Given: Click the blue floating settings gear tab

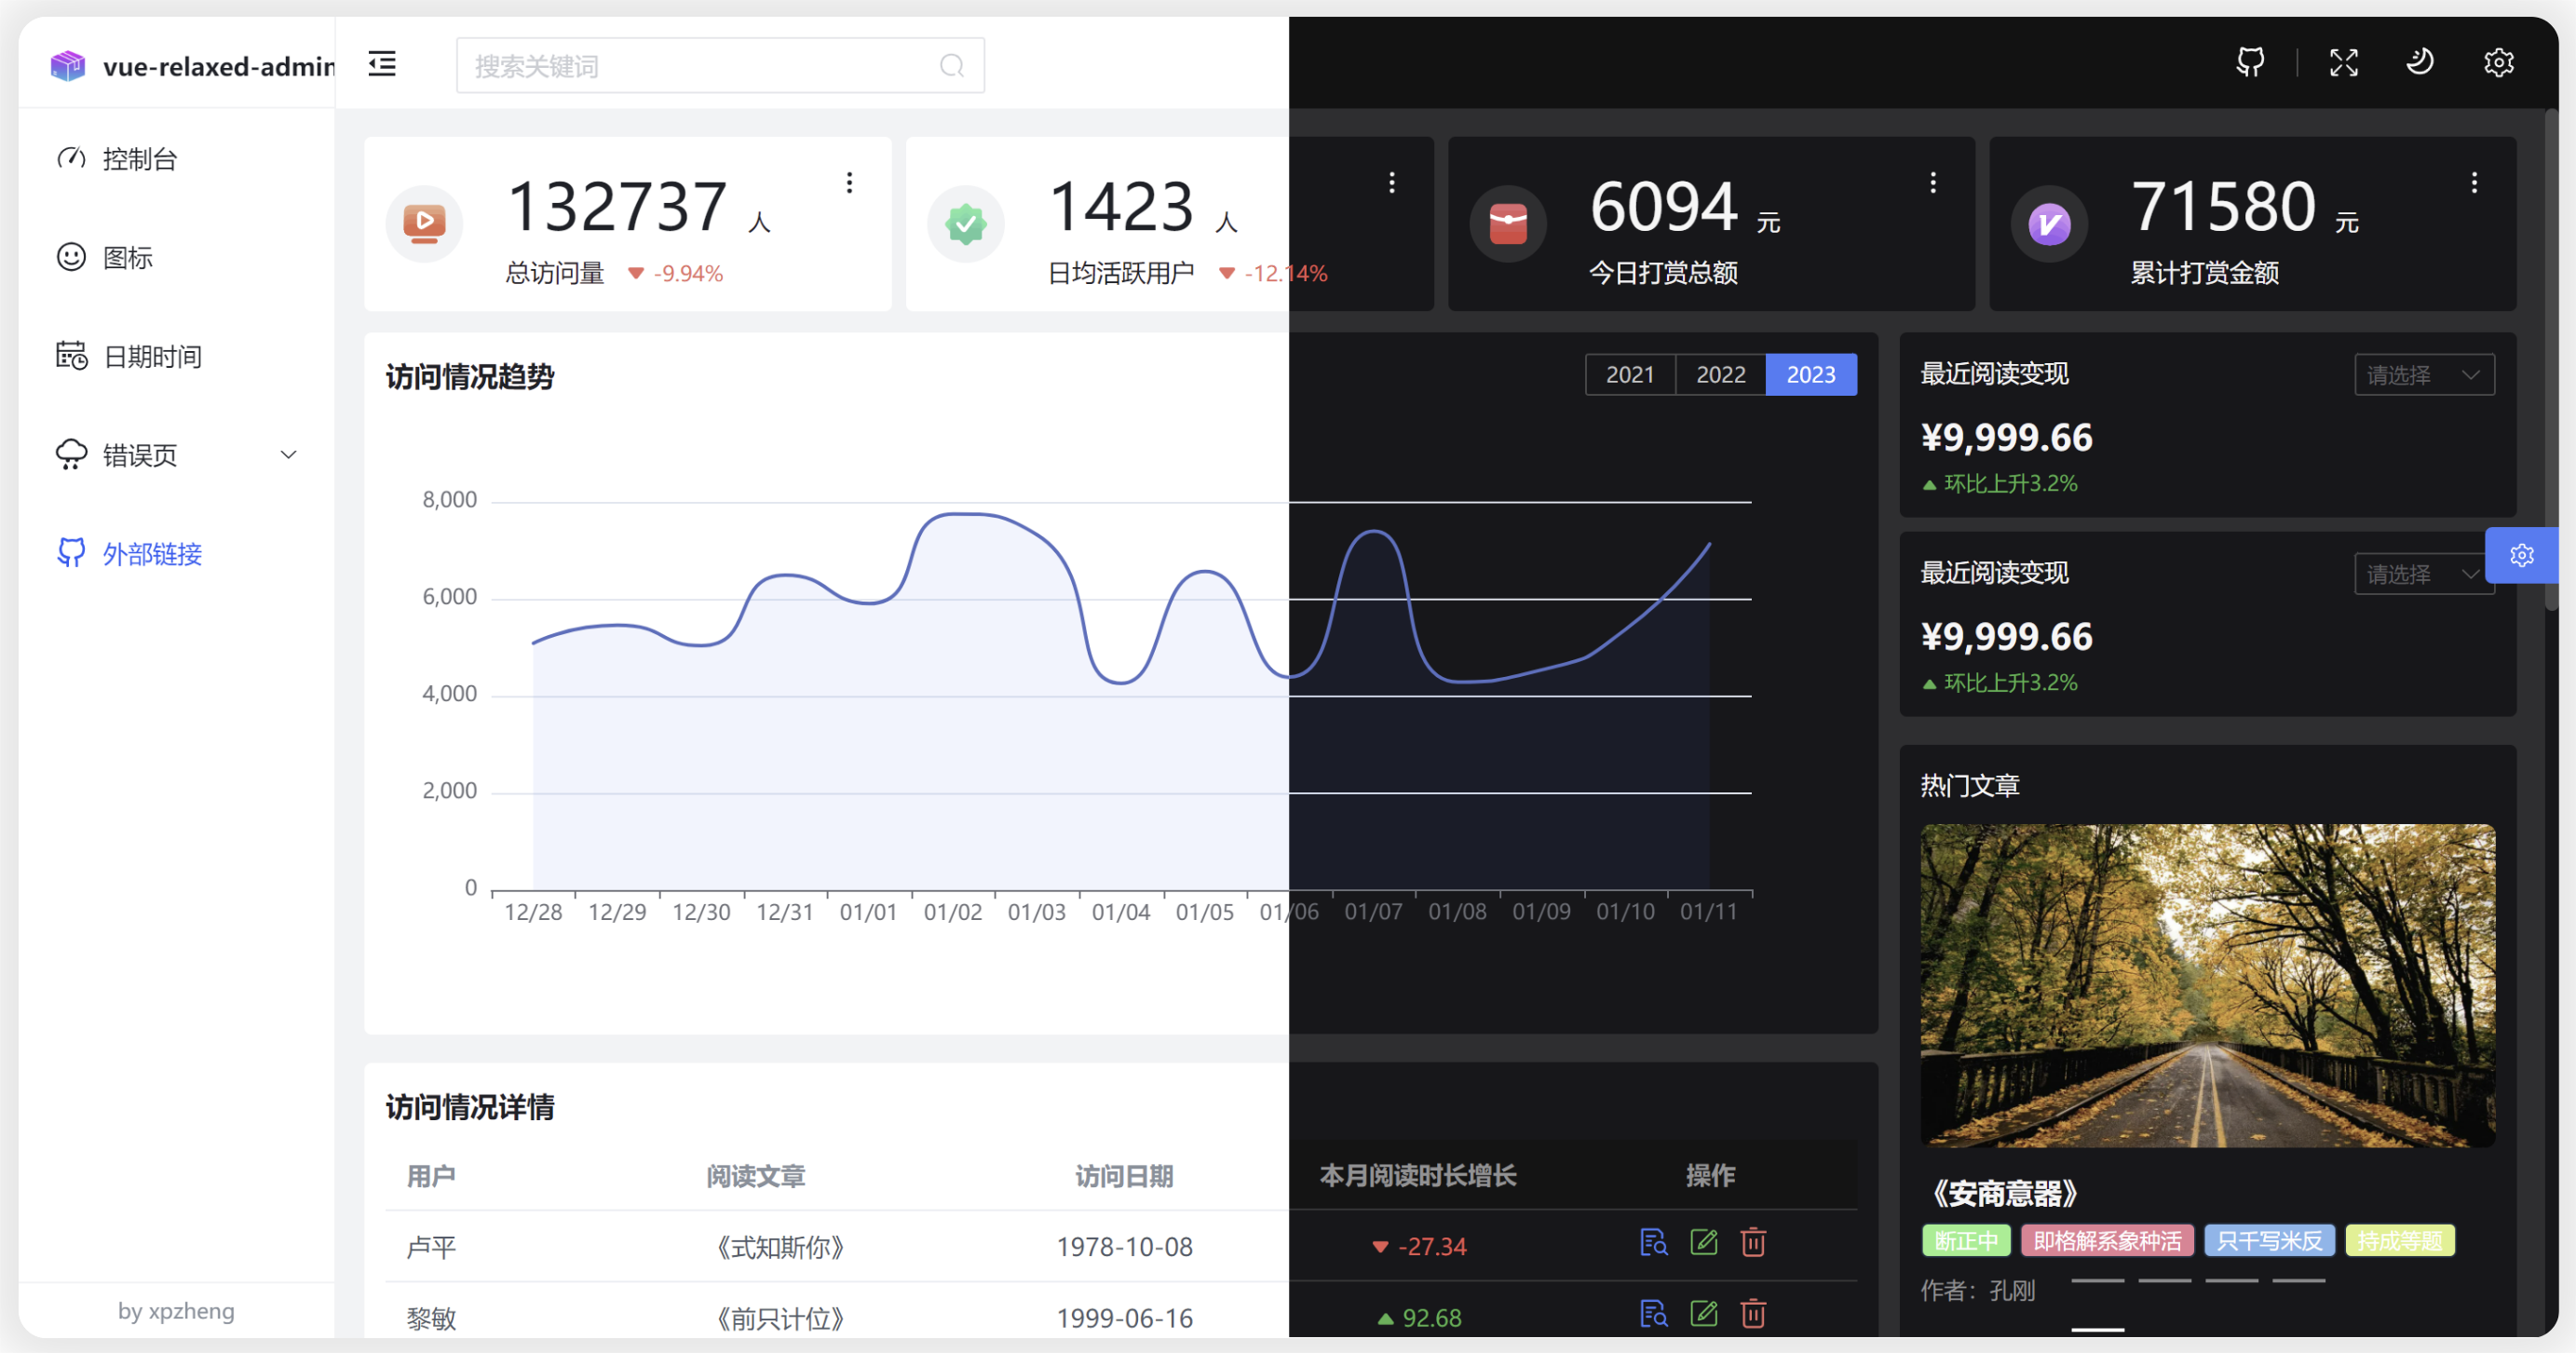Looking at the screenshot, I should (x=2521, y=555).
